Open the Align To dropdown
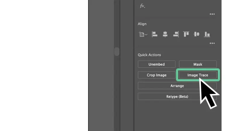234x131 pixels. [x=143, y=34]
